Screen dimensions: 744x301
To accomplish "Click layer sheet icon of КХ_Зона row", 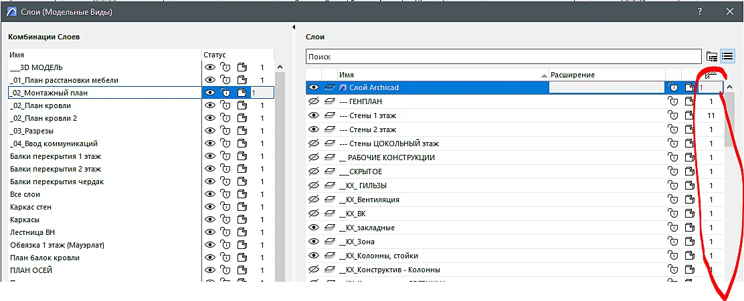I will 330,242.
